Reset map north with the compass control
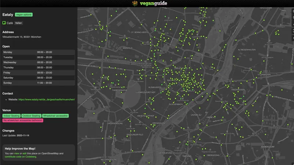Image resolution: width=294 pixels, height=165 pixels. click(x=293, y=25)
